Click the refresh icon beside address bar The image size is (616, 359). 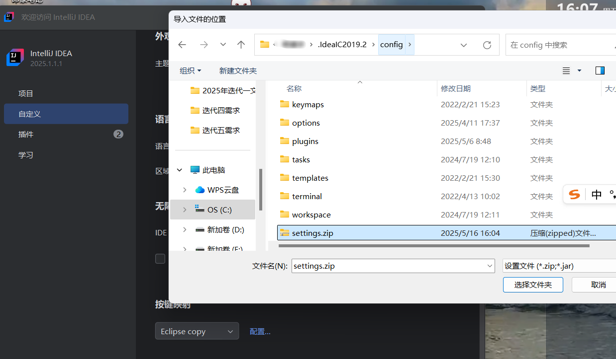(x=487, y=44)
